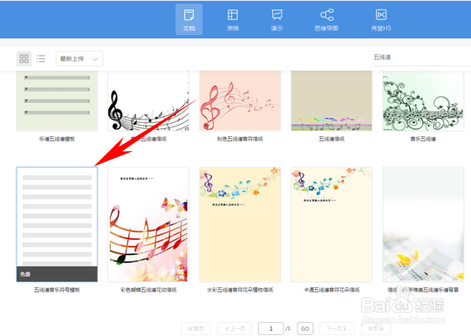This screenshot has width=471, height=336.
Task: Open the 卡通五线谱音符花朵信纸 template
Action: pos(331,224)
